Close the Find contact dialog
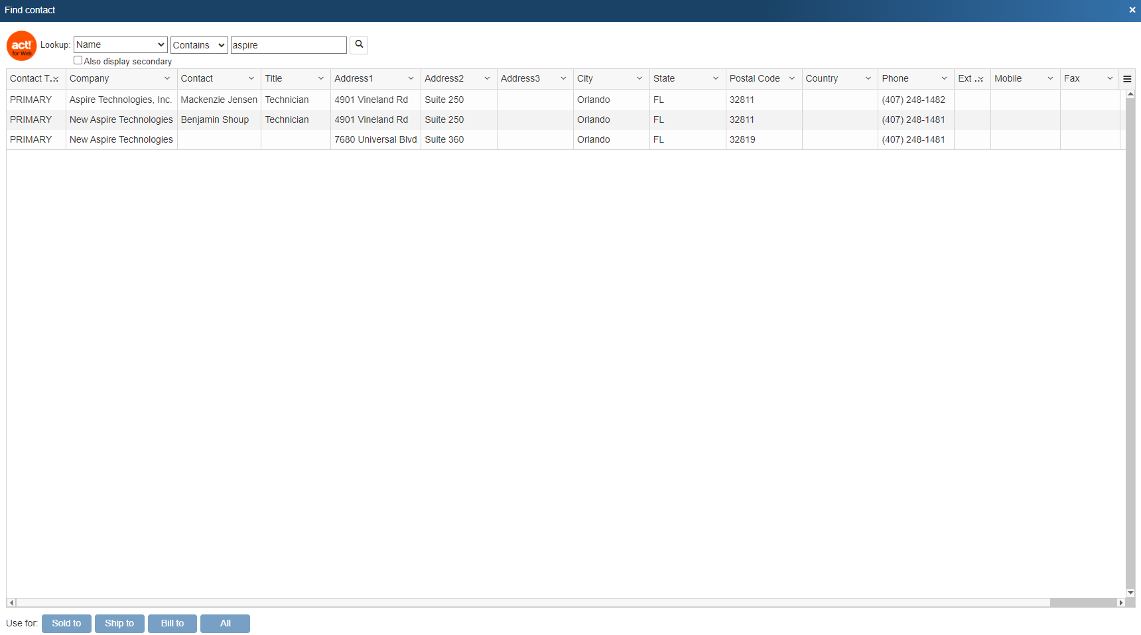This screenshot has width=1141, height=635. (1132, 10)
